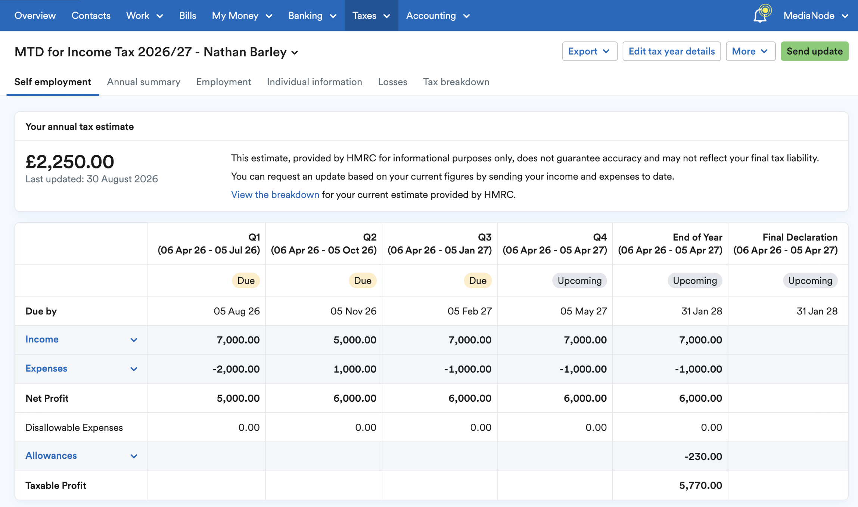Click taxable profit value 5,770.00
The image size is (858, 507).
pos(700,485)
